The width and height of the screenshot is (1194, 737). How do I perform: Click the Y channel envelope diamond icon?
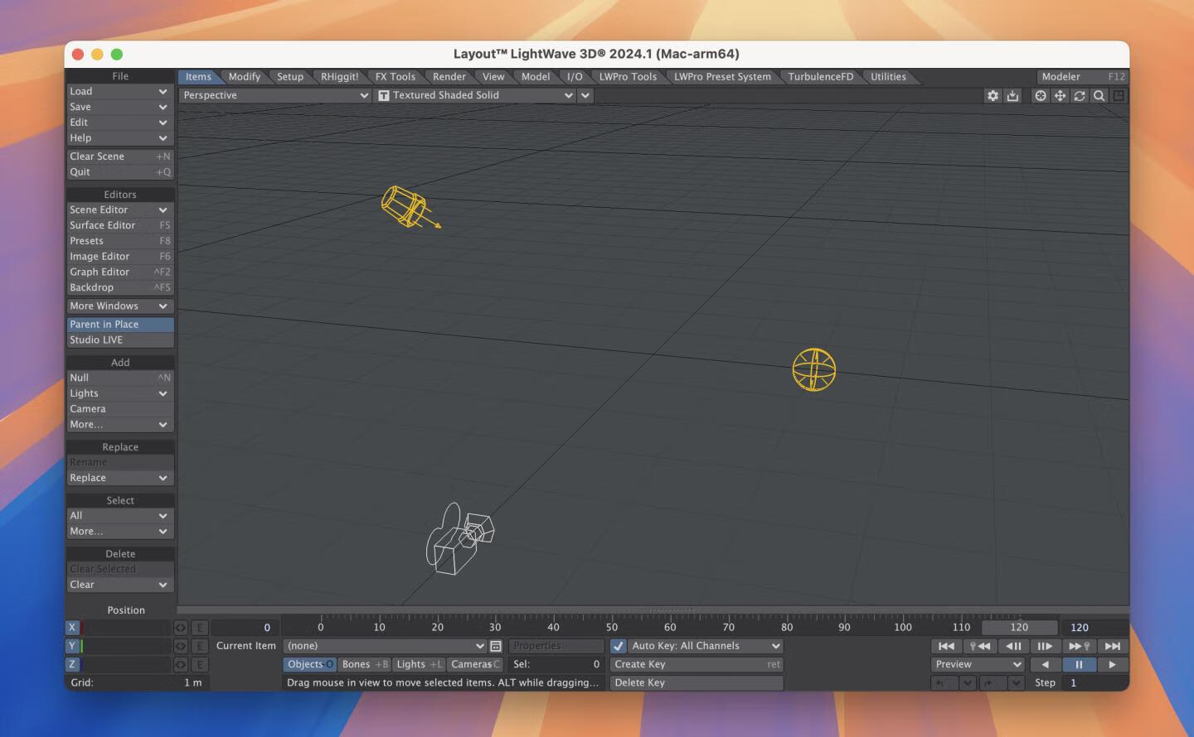click(180, 646)
